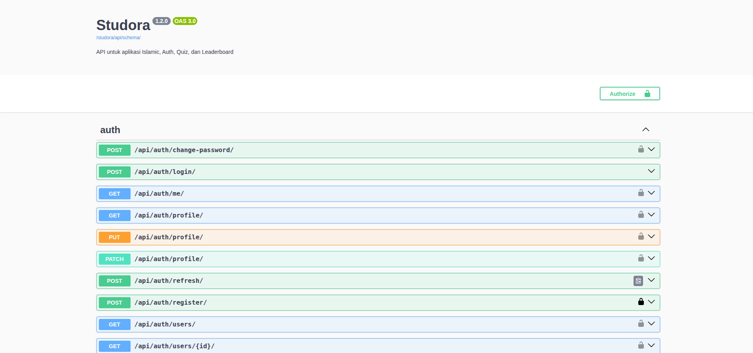The height and width of the screenshot is (353, 753).
Task: Click the POST badge for refresh
Action: point(115,281)
